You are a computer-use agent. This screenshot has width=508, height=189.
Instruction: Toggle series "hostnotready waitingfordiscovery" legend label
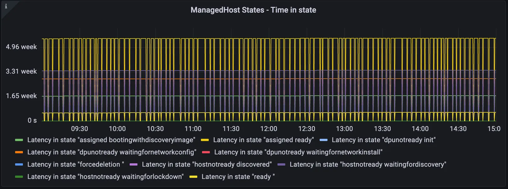[x=368, y=165]
